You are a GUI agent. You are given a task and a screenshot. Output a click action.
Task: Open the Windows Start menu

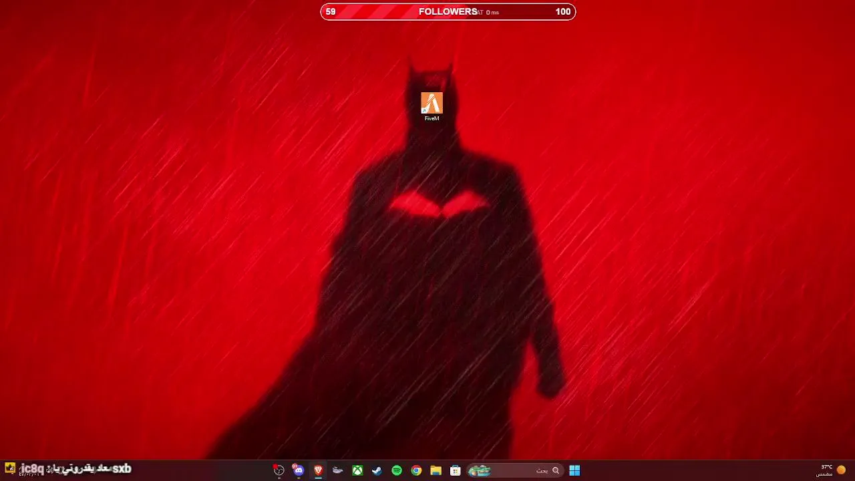[x=574, y=470]
